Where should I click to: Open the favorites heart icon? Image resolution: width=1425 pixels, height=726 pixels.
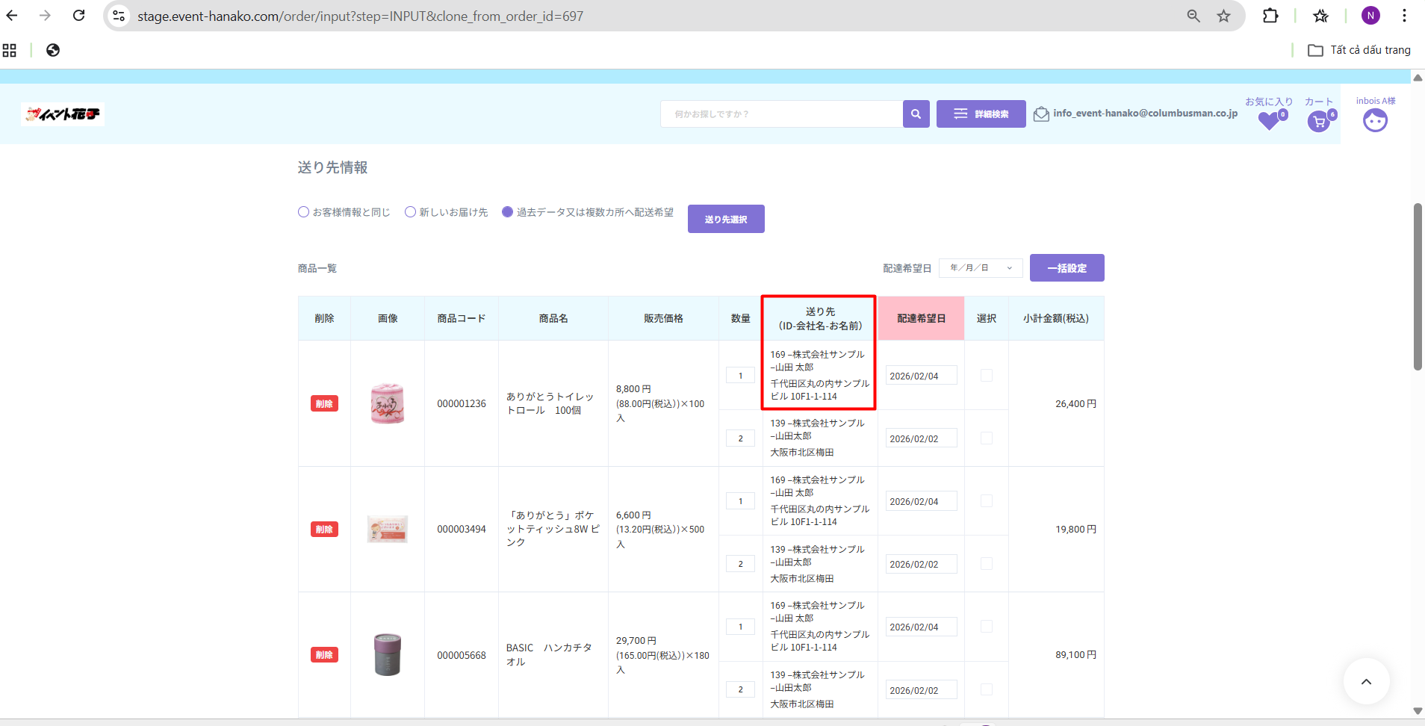tap(1269, 120)
